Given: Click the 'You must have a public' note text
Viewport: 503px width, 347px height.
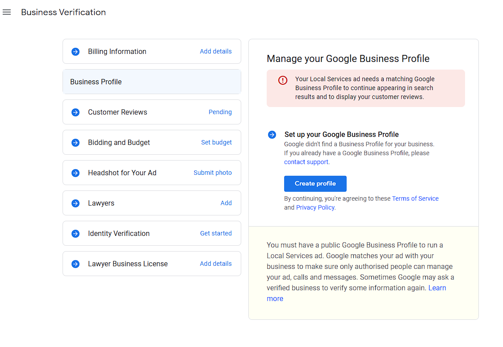Looking at the screenshot, I should [x=360, y=272].
